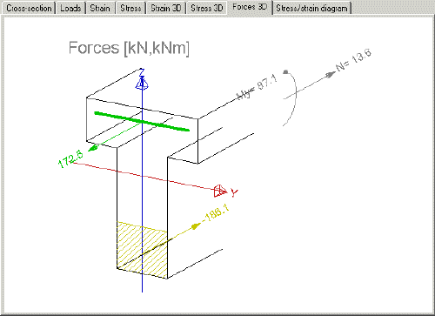Click the Forces [kN,kNm] title text
The width and height of the screenshot is (435, 316).
(x=129, y=48)
